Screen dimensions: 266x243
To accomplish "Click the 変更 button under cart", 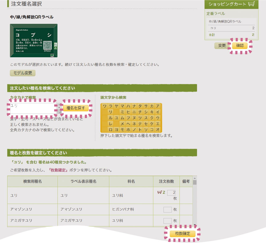I will tap(222, 46).
